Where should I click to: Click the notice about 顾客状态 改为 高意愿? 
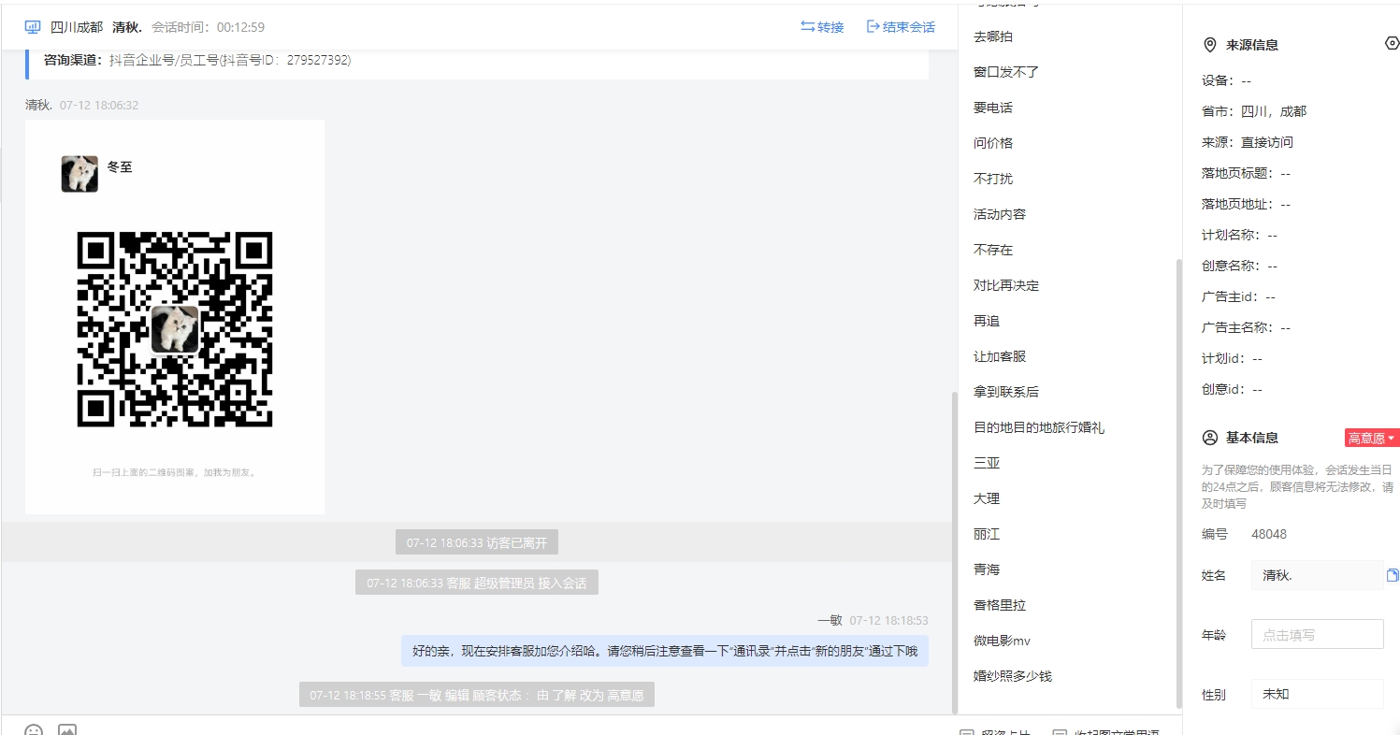477,695
